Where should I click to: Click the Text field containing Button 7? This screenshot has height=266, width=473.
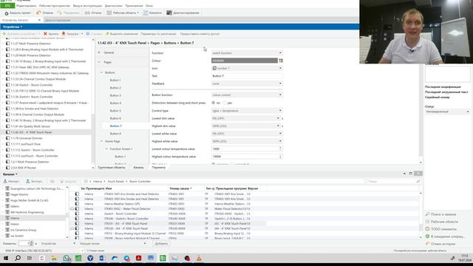[x=247, y=76]
